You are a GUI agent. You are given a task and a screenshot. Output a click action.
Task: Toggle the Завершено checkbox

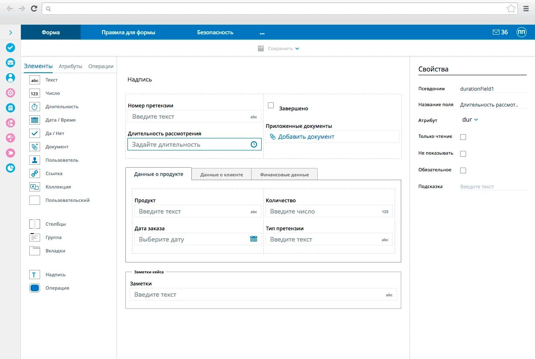[x=271, y=105]
